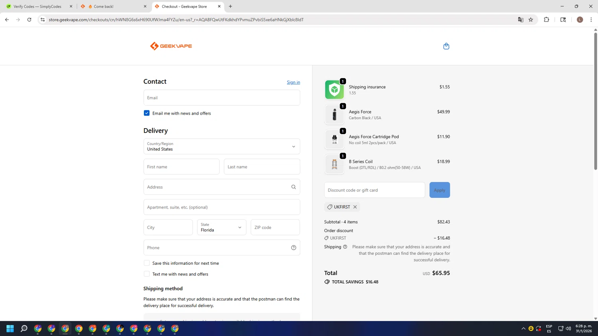Viewport: 598px width, 336px height.
Task: Open a new browser tab
Action: coord(230,6)
